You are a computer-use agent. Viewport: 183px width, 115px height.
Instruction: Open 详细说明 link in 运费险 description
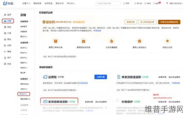pos(84,83)
